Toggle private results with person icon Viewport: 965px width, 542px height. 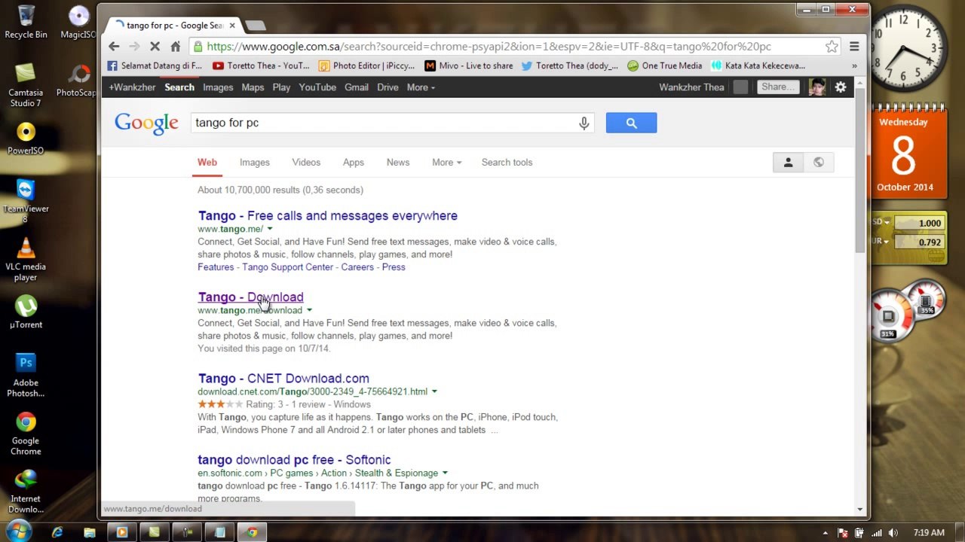(x=788, y=163)
